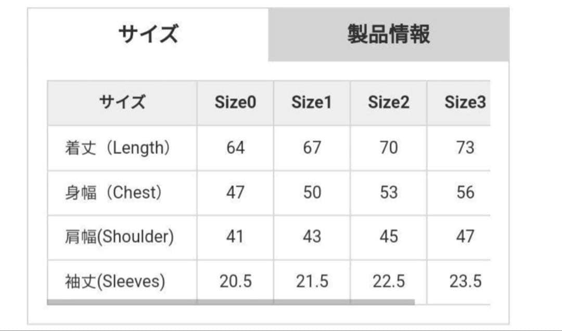The height and width of the screenshot is (331, 562).
Task: Select the Size0 column header
Action: click(236, 102)
